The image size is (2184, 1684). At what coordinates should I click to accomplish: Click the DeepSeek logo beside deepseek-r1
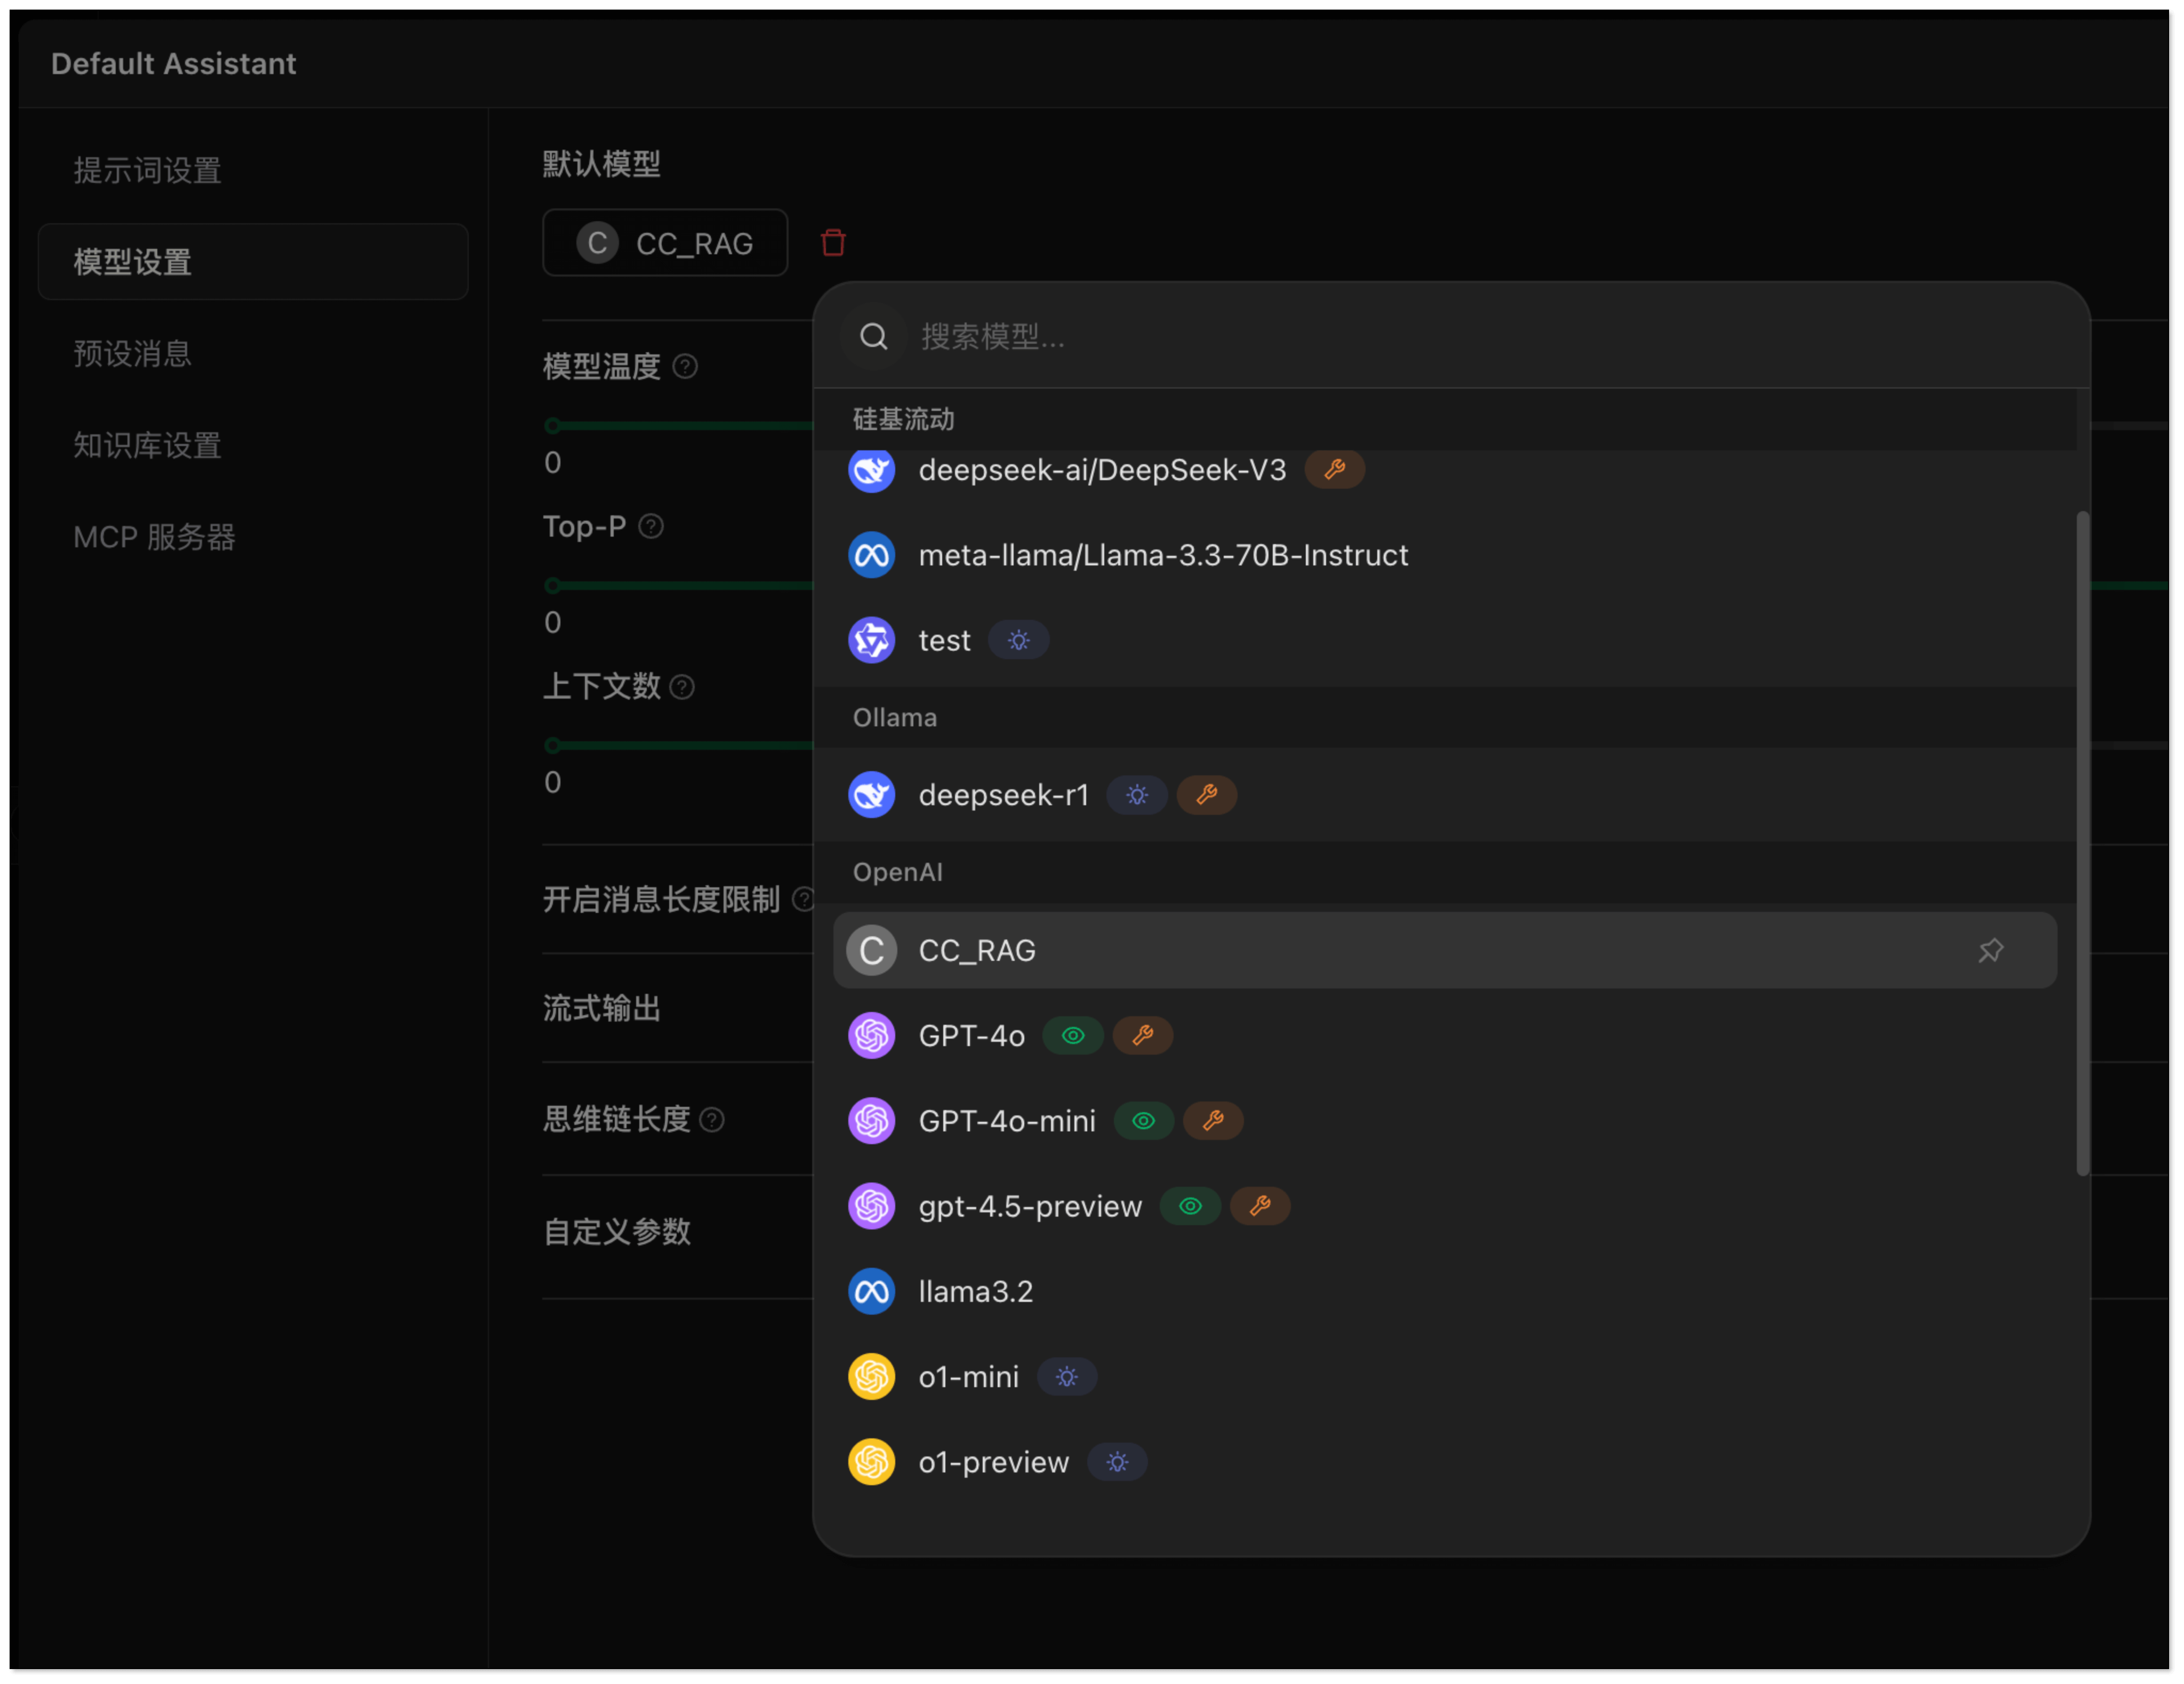point(872,796)
